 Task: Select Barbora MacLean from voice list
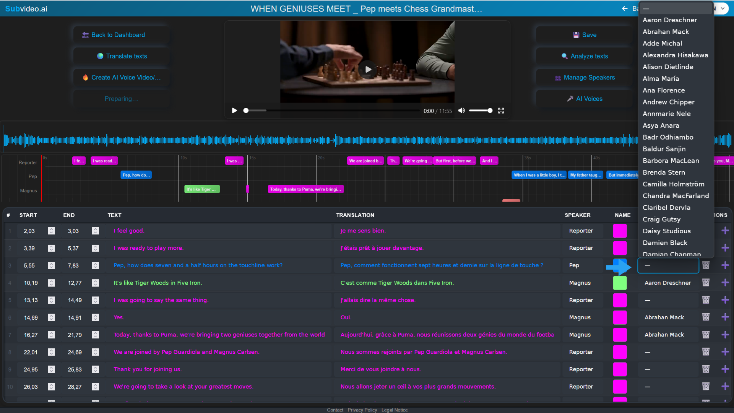(x=671, y=161)
